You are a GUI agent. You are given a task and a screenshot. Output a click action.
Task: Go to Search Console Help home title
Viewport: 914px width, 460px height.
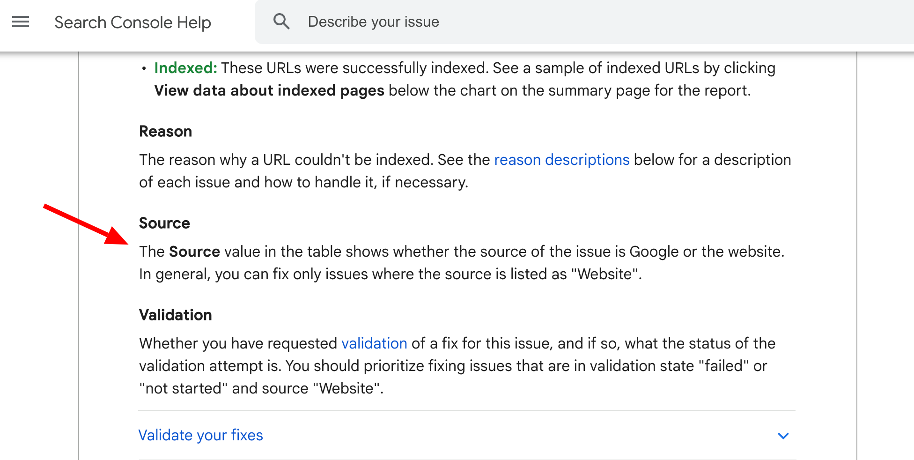click(x=133, y=22)
